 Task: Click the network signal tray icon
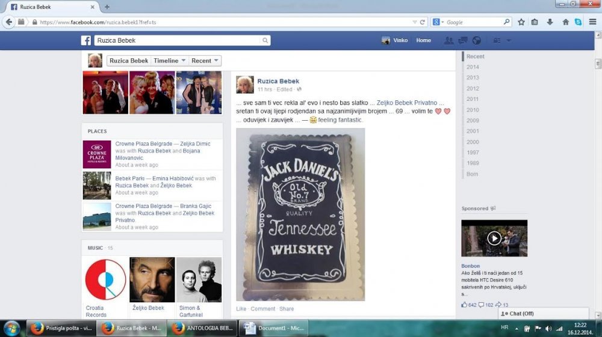coord(559,329)
